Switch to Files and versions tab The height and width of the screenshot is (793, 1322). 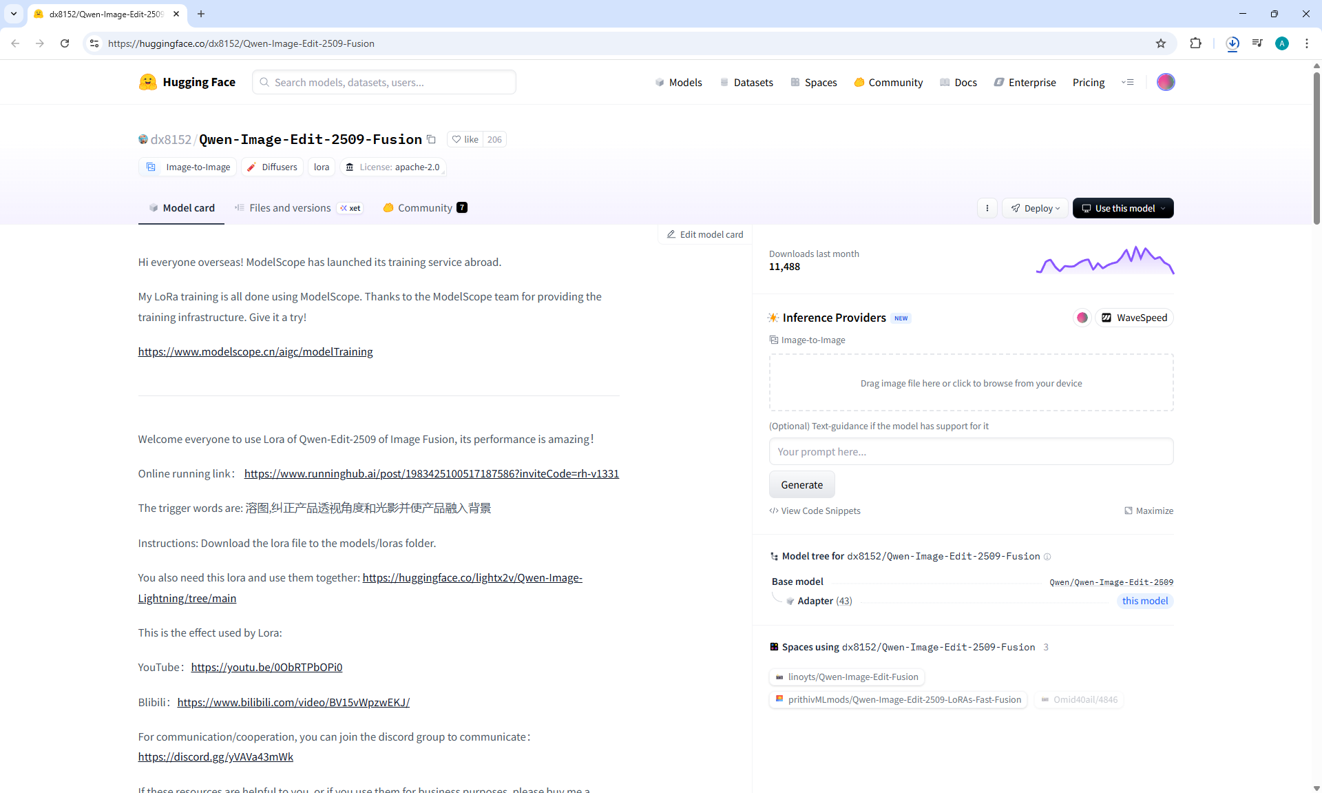290,208
